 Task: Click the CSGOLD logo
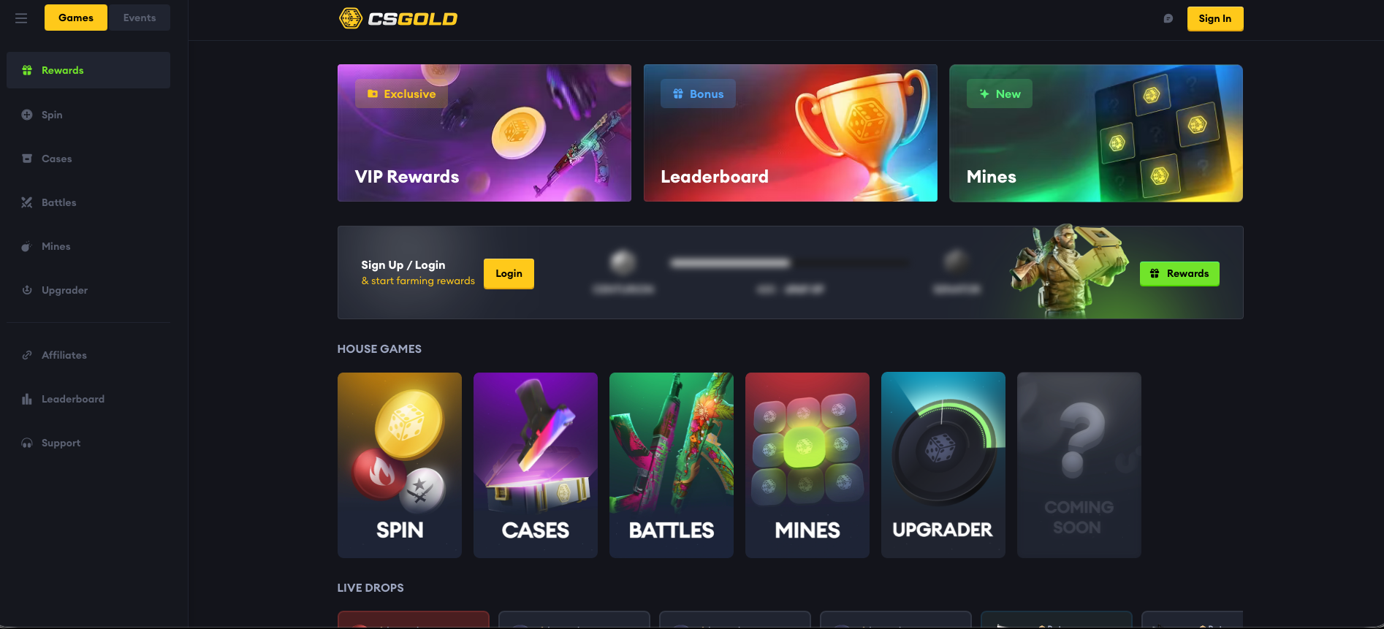pyautogui.click(x=398, y=18)
